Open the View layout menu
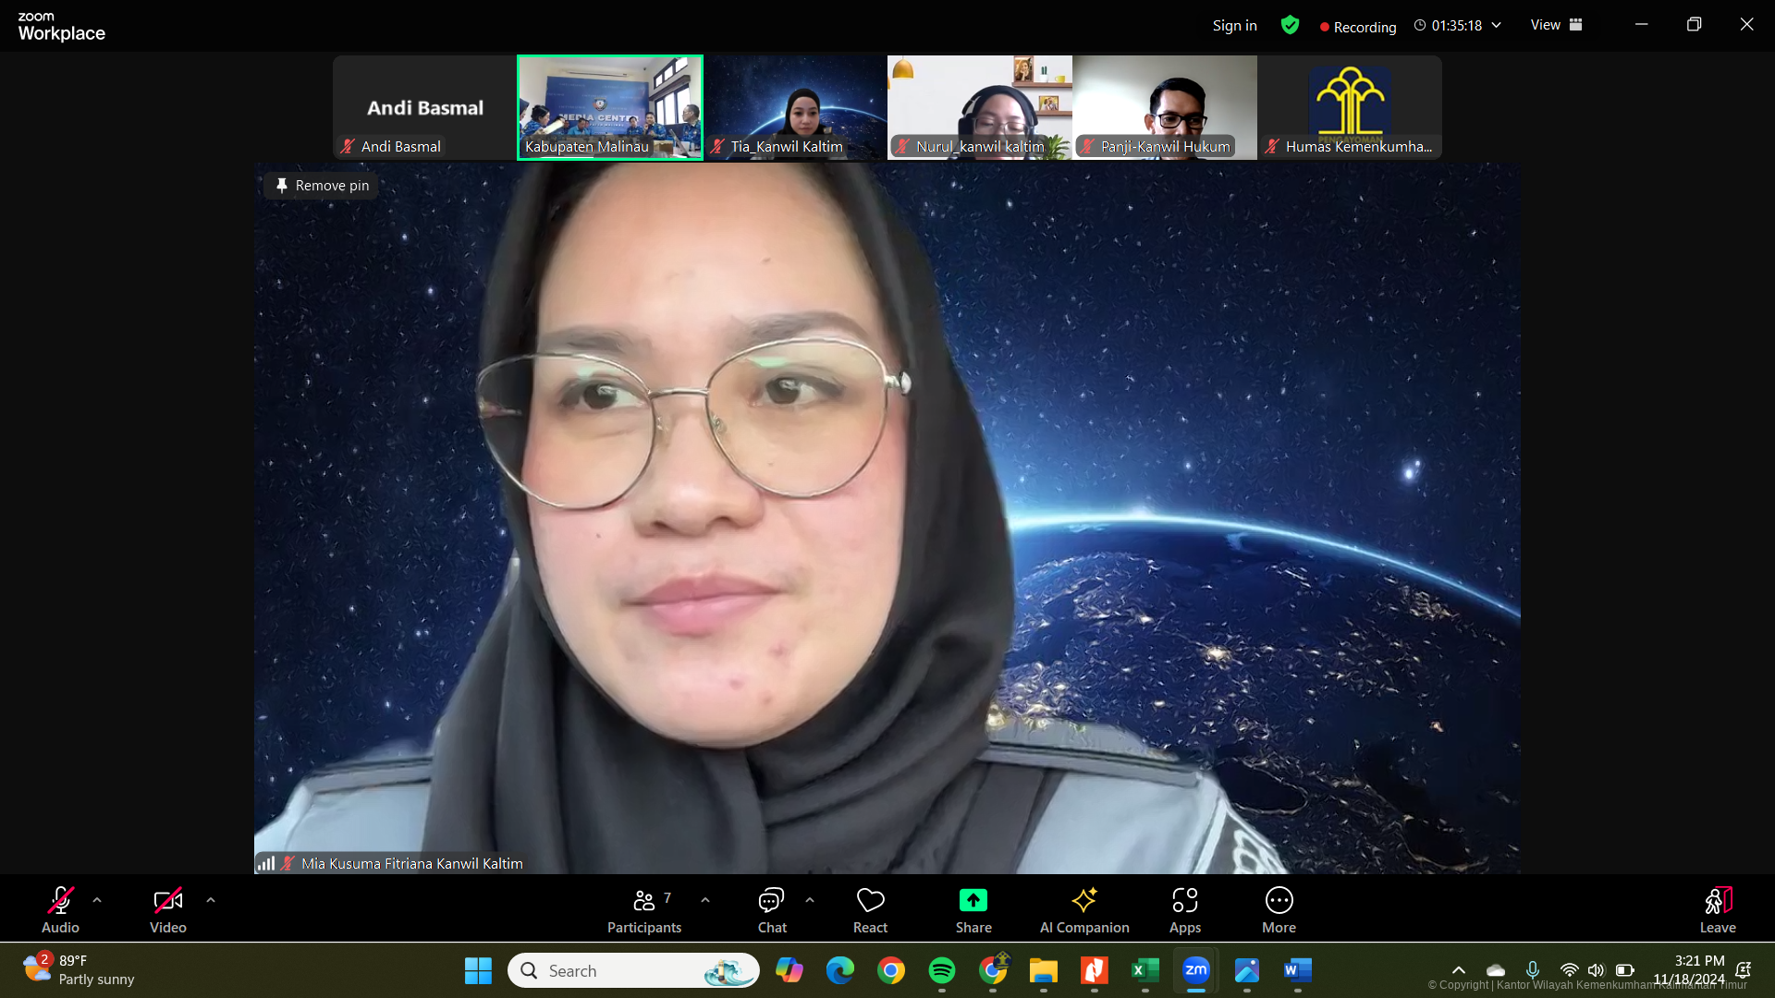1775x998 pixels. tap(1557, 25)
